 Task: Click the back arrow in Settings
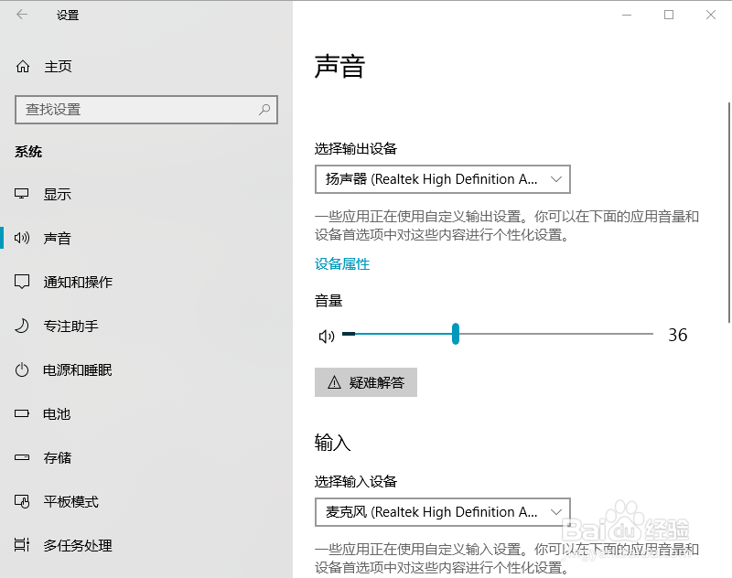click(x=22, y=16)
